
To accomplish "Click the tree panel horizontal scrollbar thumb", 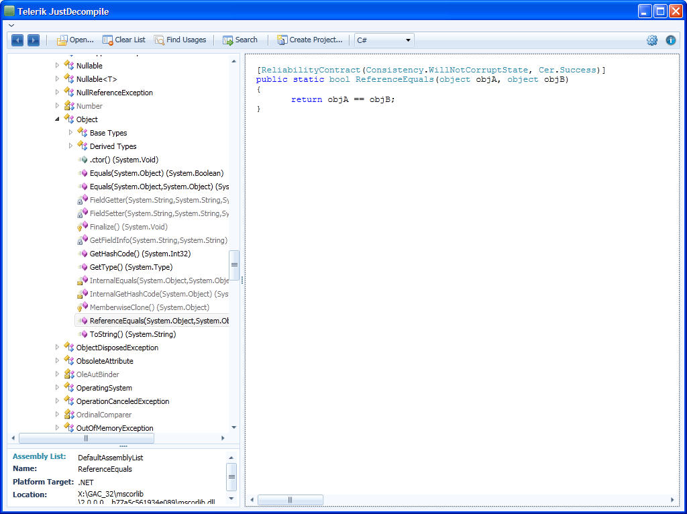I will [x=87, y=438].
